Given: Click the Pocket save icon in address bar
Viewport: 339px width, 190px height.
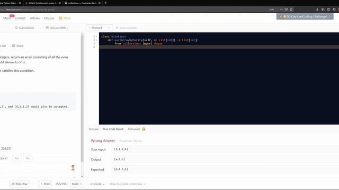Looking at the screenshot, I should point(286,9).
